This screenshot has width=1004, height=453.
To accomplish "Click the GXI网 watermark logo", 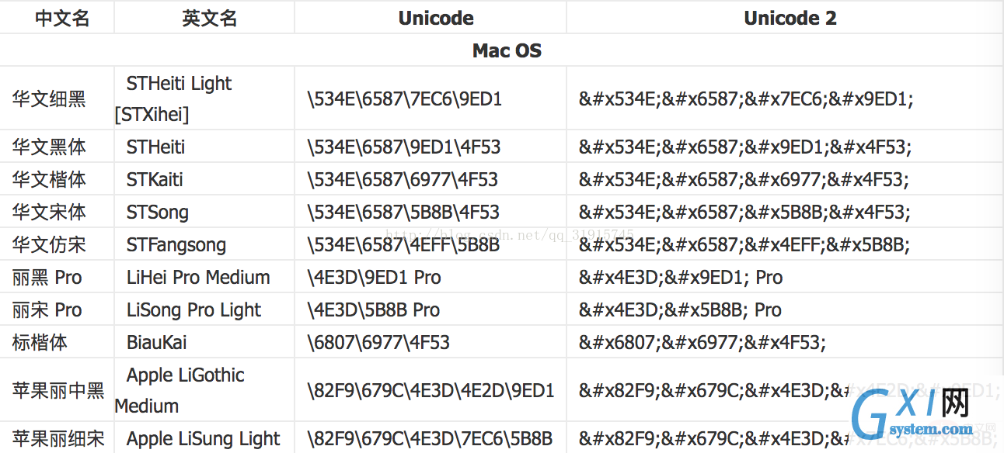I will (912, 412).
